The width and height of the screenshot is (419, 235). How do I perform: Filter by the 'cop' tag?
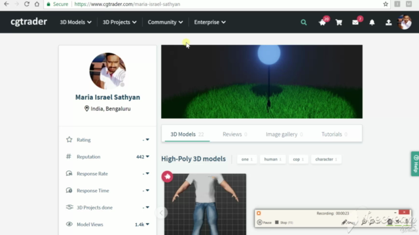coord(299,159)
